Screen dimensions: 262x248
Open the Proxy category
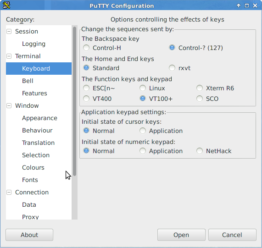click(x=30, y=217)
